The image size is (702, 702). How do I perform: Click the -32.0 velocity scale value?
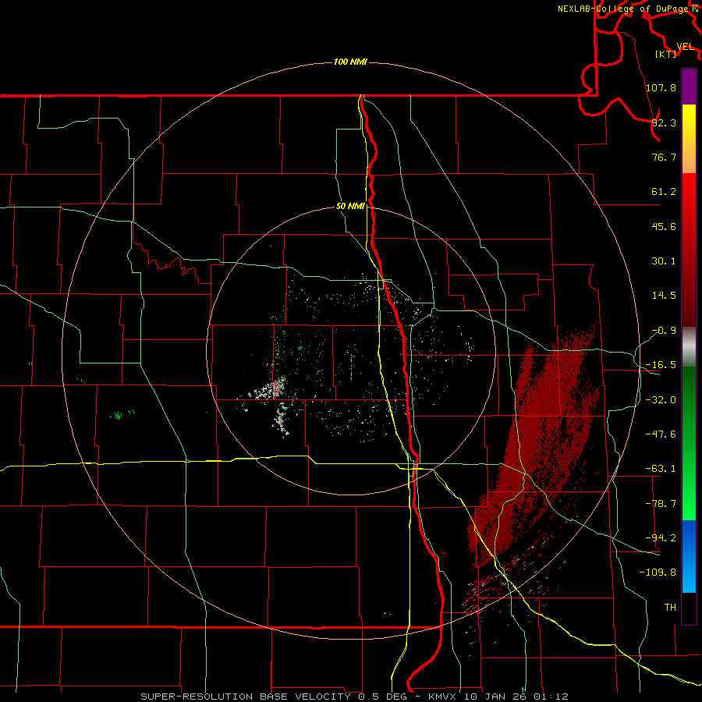(661, 400)
